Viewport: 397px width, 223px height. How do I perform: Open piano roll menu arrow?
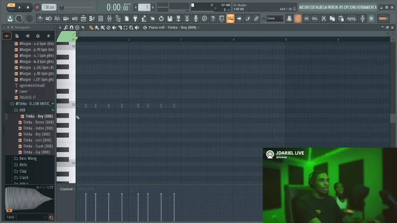coord(60,28)
